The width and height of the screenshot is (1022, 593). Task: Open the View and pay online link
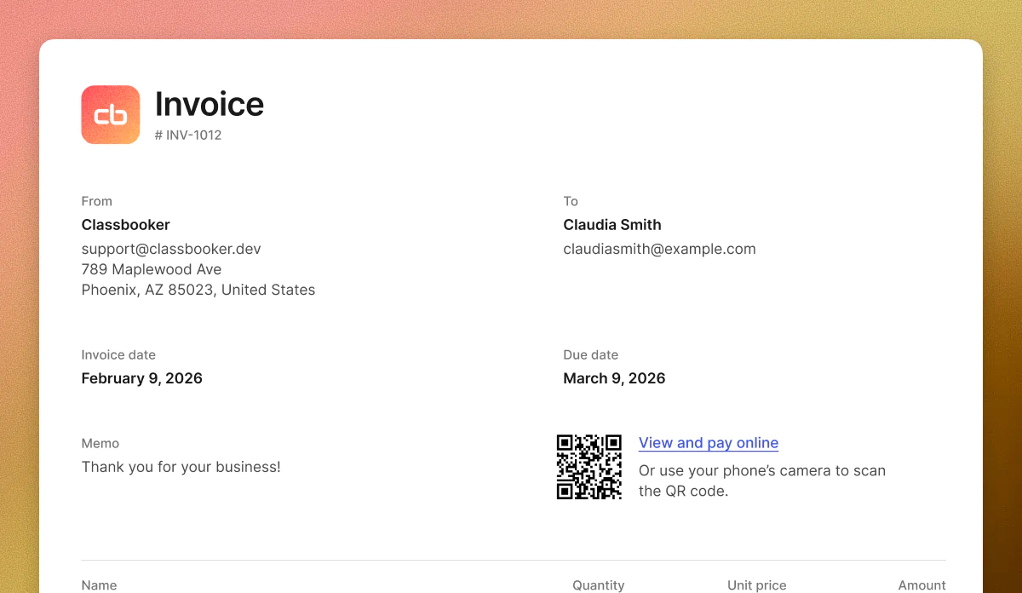[x=708, y=443]
